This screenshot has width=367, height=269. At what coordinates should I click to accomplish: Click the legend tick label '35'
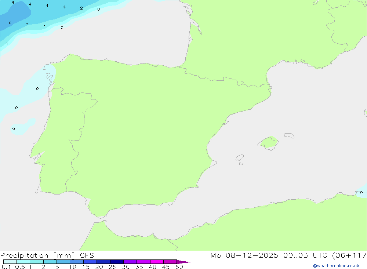[x=139, y=267]
